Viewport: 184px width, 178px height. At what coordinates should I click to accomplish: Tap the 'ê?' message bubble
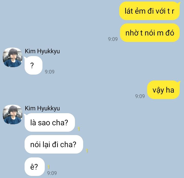click(x=35, y=167)
